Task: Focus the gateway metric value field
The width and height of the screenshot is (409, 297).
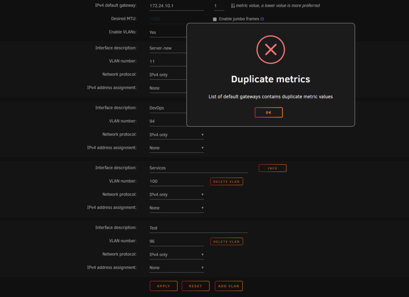Action: tap(219, 6)
